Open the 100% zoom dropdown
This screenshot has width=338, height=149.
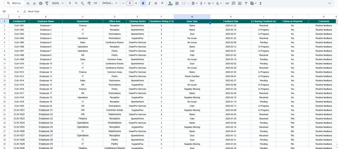click(58, 3)
